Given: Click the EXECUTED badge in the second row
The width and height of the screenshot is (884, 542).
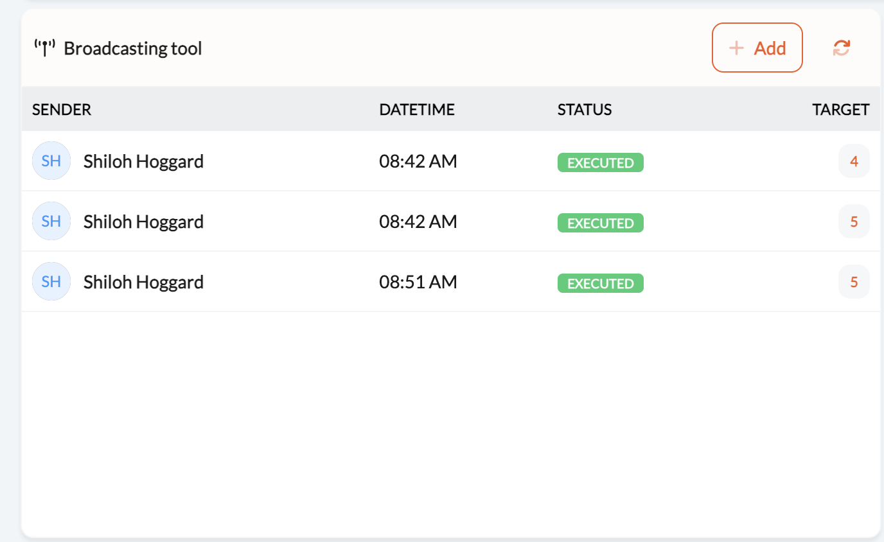Looking at the screenshot, I should click(x=600, y=222).
